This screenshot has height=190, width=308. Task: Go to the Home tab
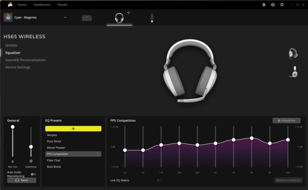click(22, 5)
